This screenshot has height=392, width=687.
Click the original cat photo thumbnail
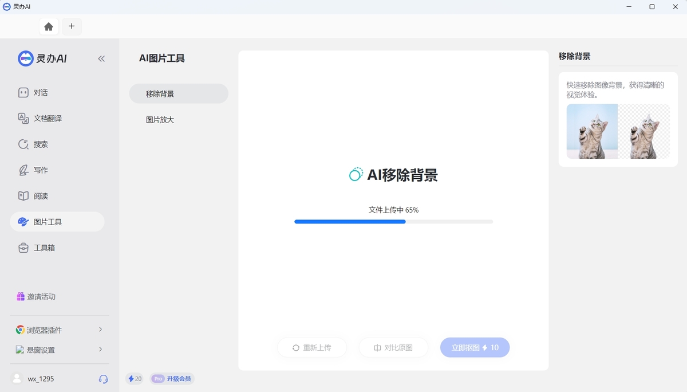click(592, 131)
